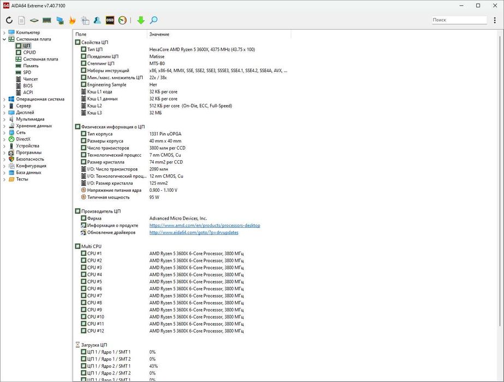Open the gauge SensorPanel toolbar icon
Screen dimensions: 504x382
pyautogui.click(x=122, y=20)
